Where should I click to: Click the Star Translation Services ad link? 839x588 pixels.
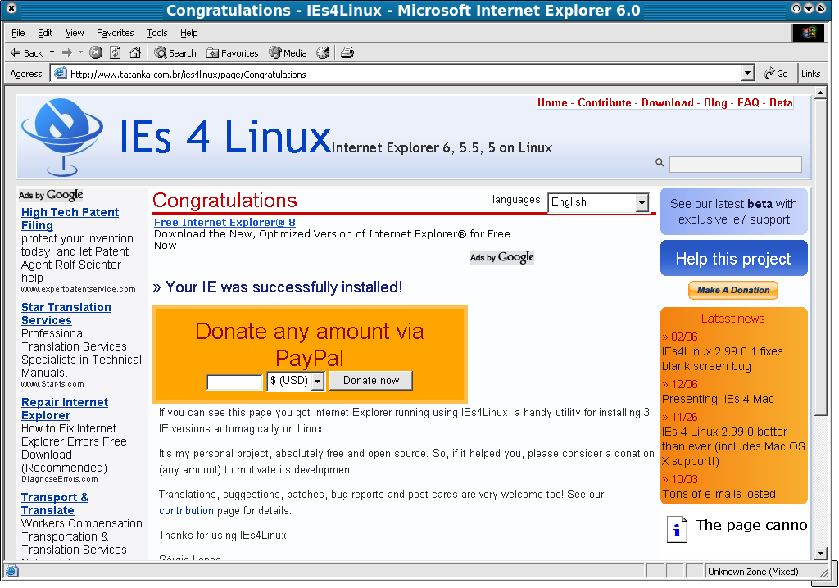tap(66, 314)
